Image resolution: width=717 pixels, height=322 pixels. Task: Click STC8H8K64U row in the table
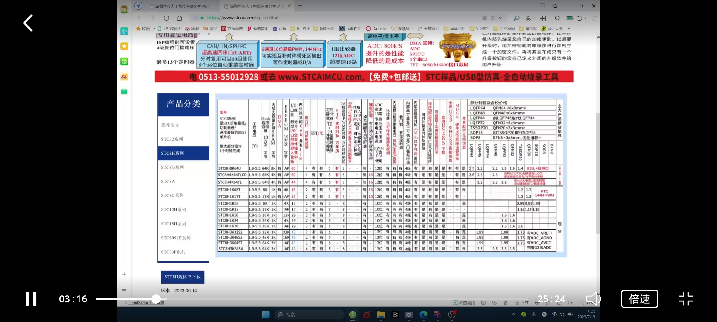[387, 168]
